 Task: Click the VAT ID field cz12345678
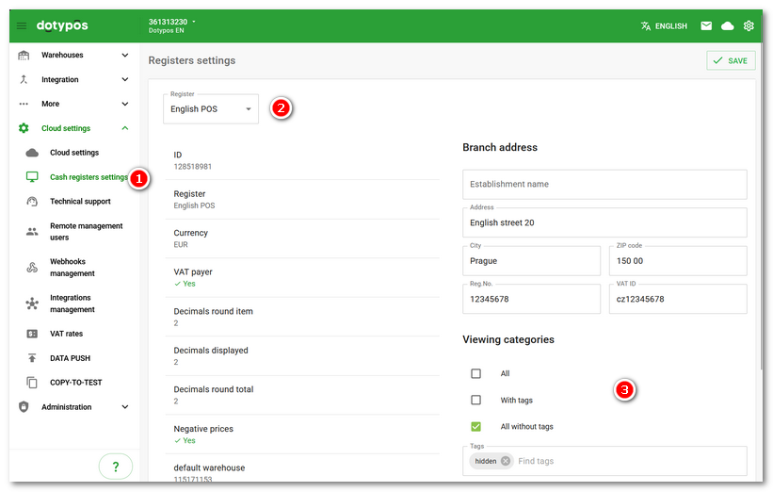[x=678, y=299]
